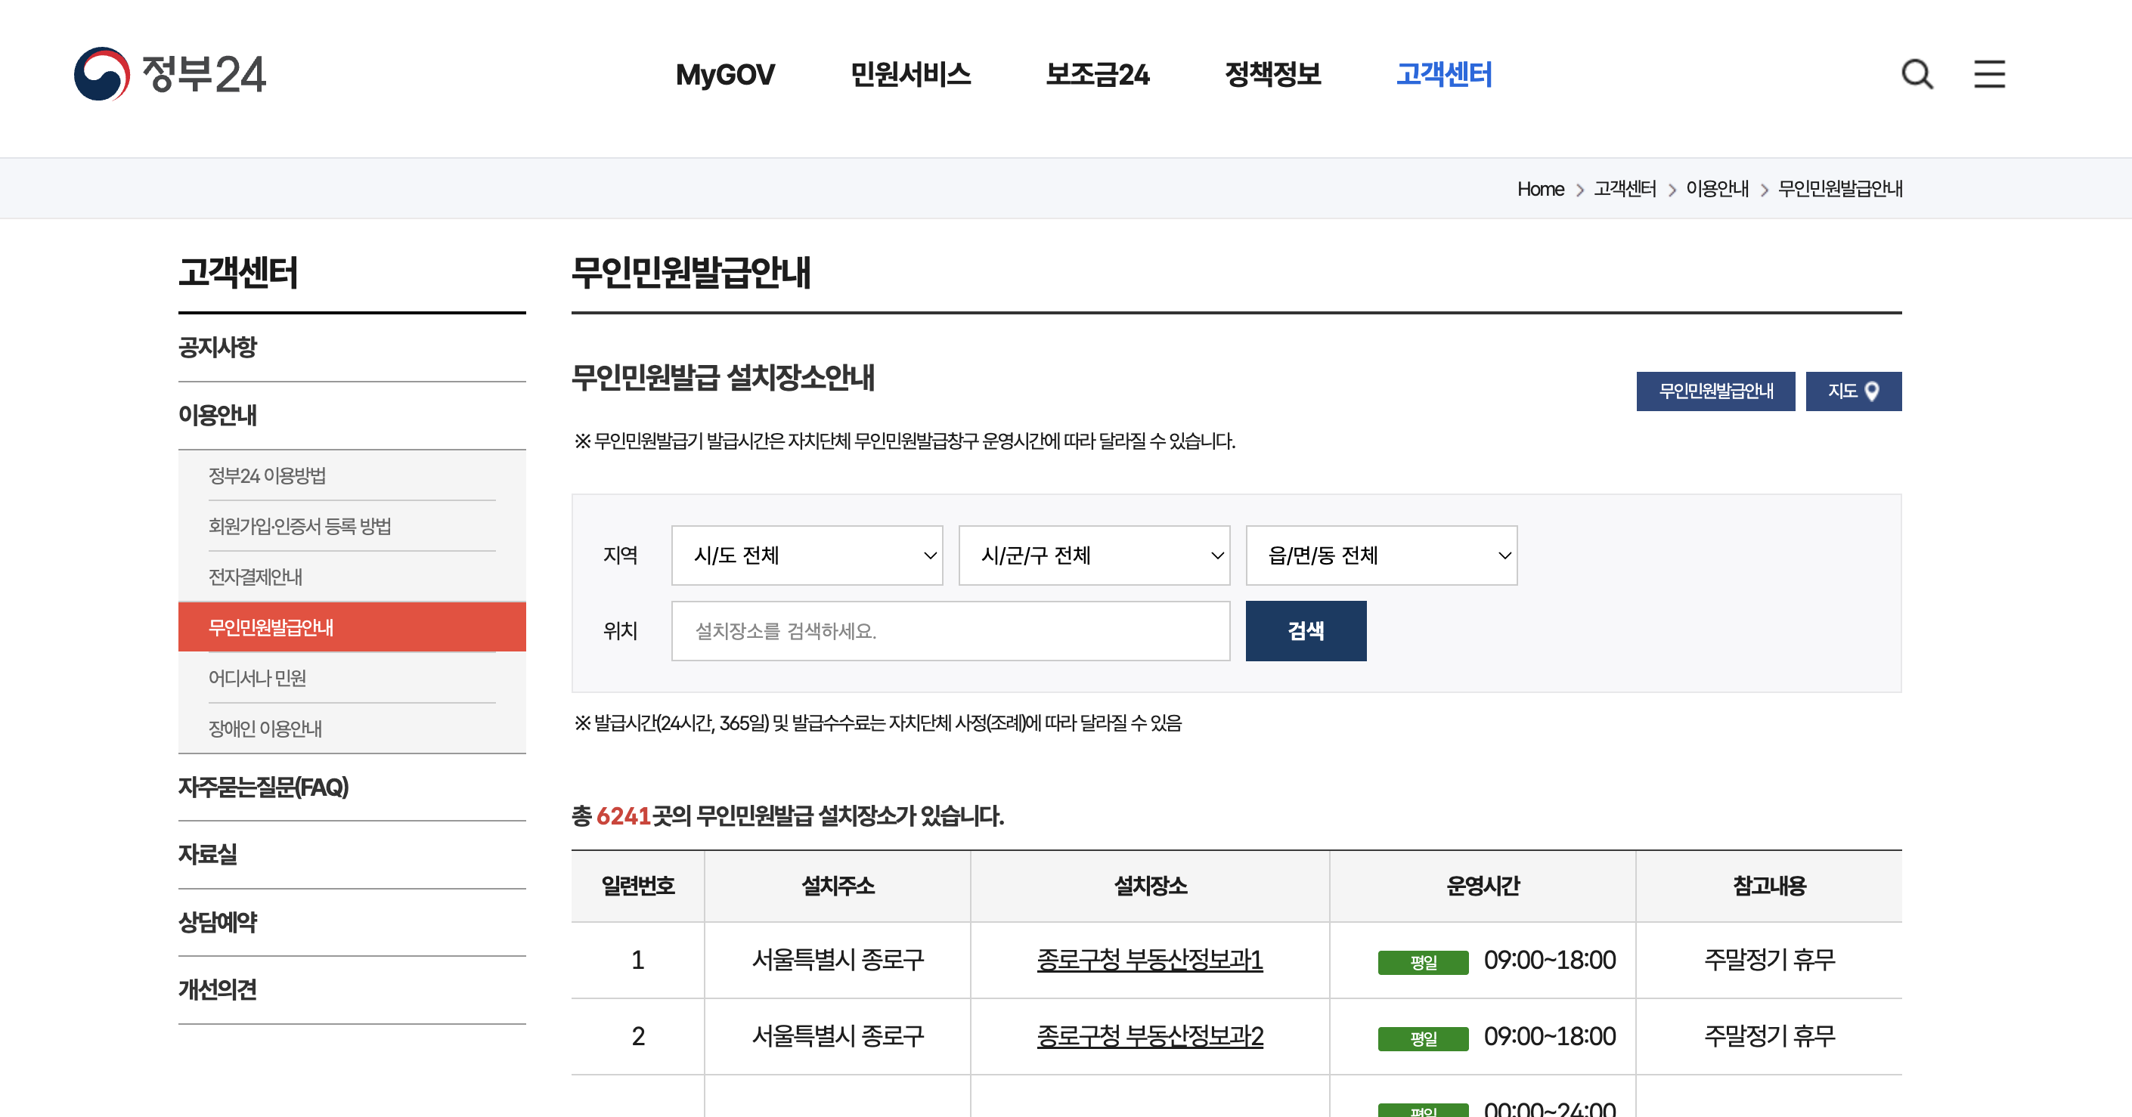Viewport: 2132px width, 1117px height.
Task: Open the 시/도 전체 dropdown
Action: [807, 555]
